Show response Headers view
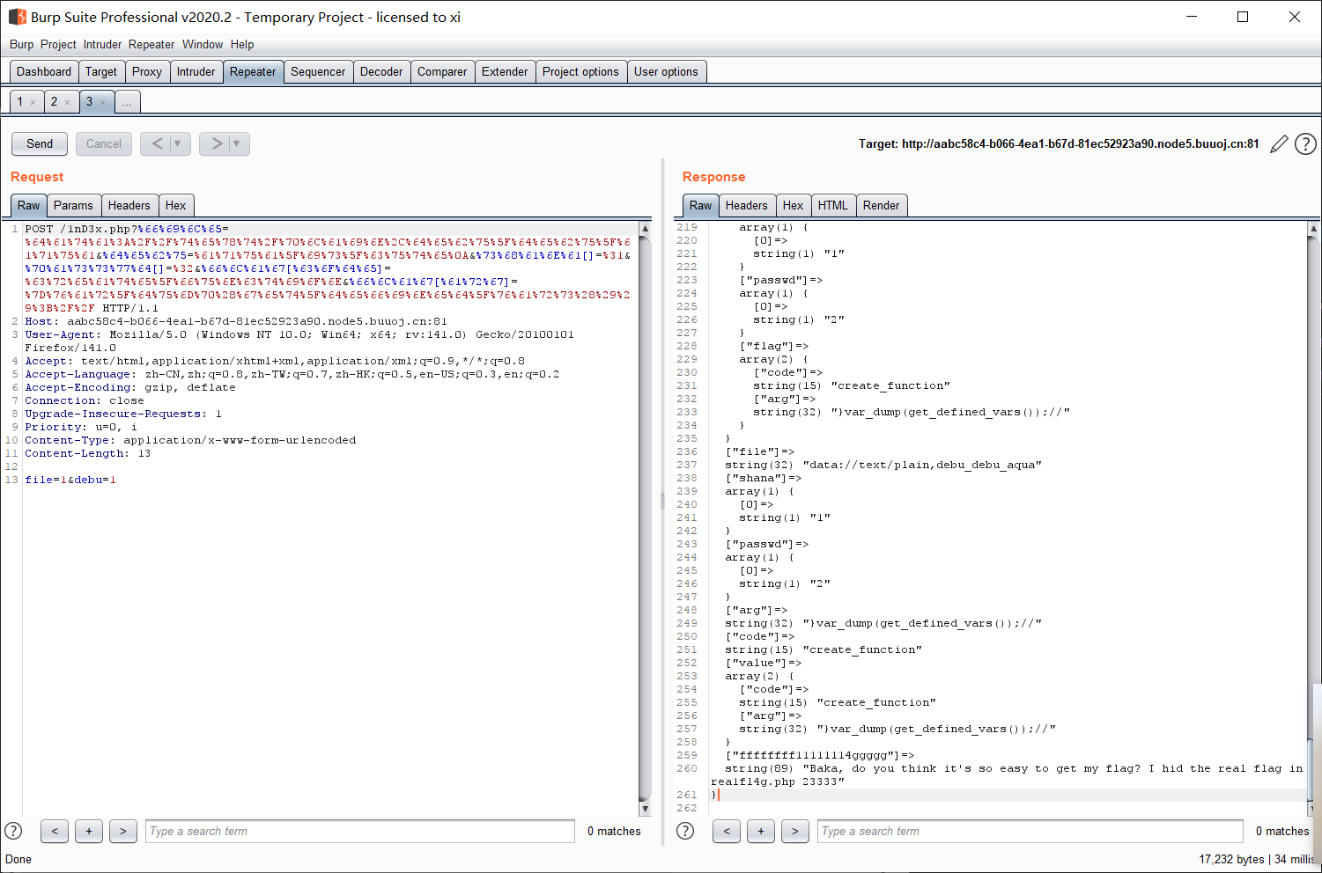The width and height of the screenshot is (1322, 873). click(x=746, y=206)
